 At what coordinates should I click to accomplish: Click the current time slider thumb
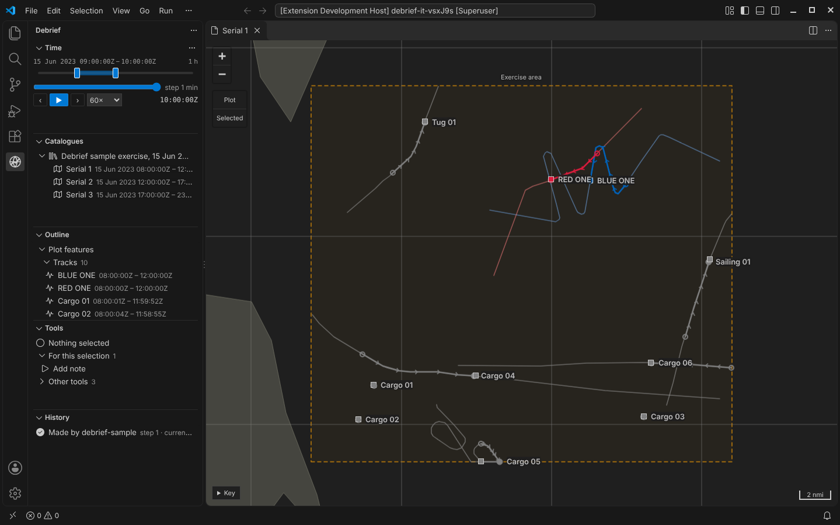156,87
